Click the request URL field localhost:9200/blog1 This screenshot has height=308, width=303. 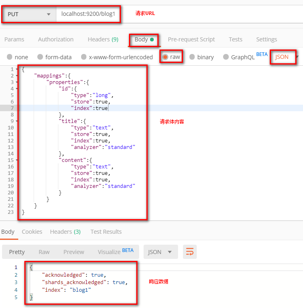coord(88,14)
